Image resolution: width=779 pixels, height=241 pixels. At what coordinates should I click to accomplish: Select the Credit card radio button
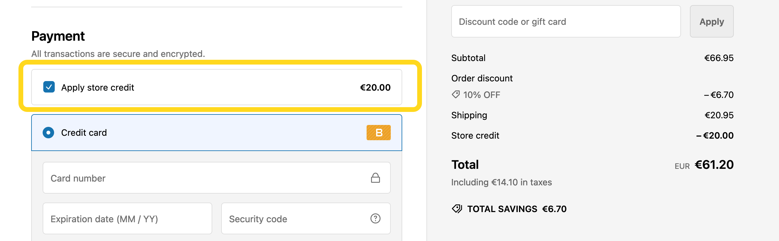click(x=48, y=133)
